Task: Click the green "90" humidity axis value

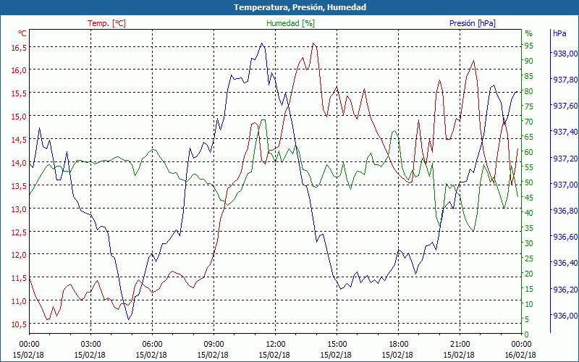Action: [x=529, y=61]
